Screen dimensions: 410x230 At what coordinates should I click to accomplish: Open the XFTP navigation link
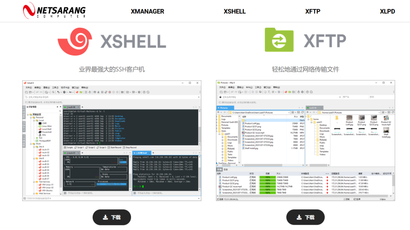tap(313, 11)
